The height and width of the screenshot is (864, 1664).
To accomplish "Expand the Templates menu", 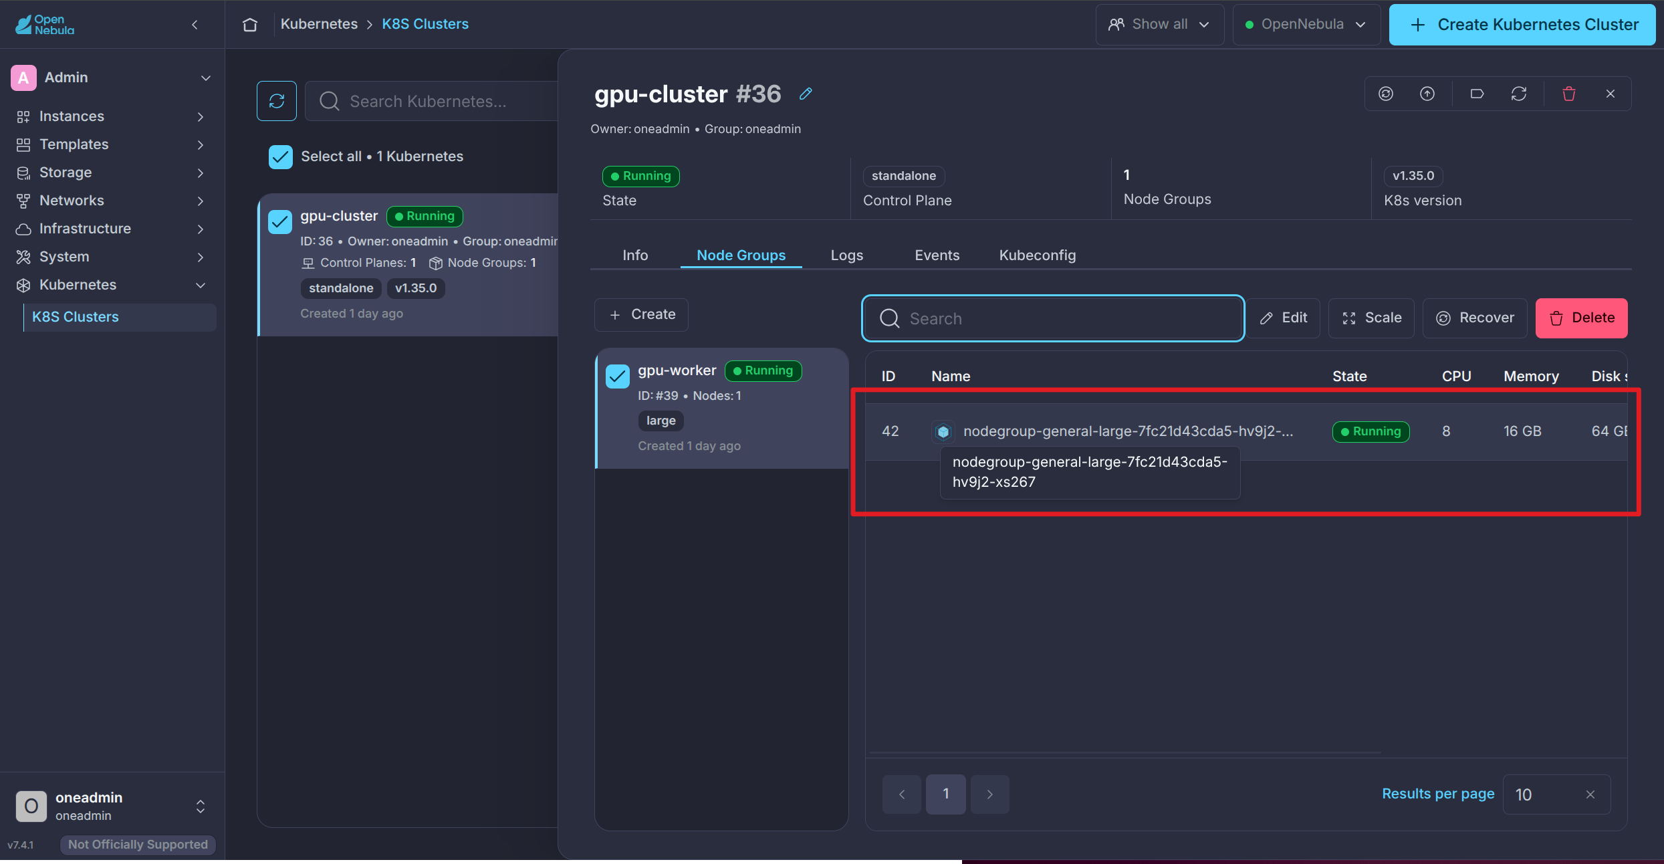I will coord(111,144).
